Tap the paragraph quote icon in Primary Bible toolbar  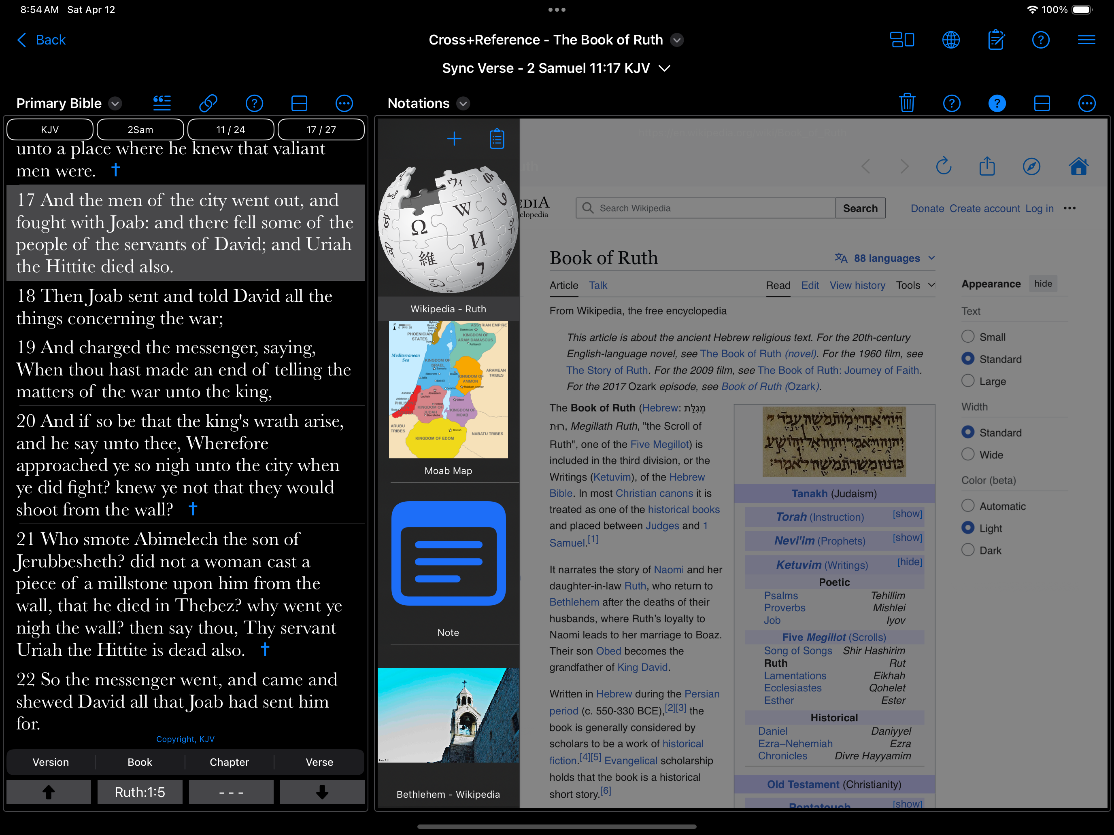tap(162, 103)
